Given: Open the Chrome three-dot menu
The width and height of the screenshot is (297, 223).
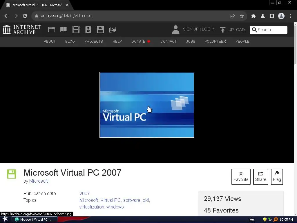Looking at the screenshot, I should (291, 16).
